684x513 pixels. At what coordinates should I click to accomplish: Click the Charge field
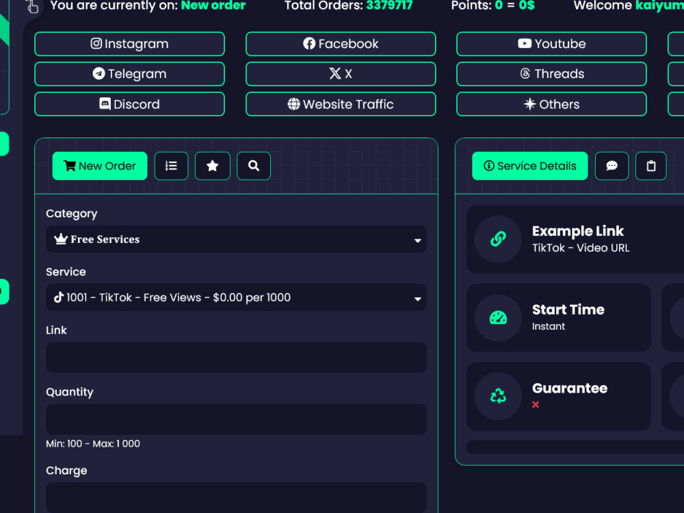[237, 497]
